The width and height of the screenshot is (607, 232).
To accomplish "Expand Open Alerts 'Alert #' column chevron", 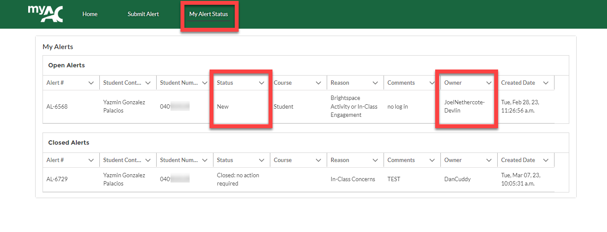I will (x=91, y=83).
